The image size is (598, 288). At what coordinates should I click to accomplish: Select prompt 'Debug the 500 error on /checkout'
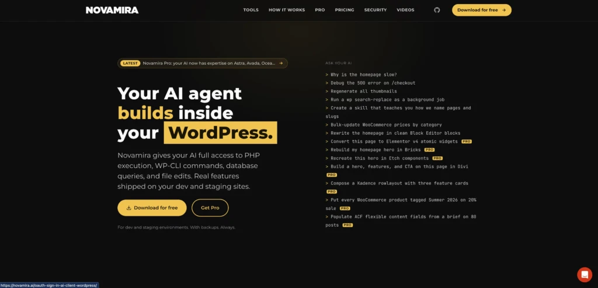point(370,83)
